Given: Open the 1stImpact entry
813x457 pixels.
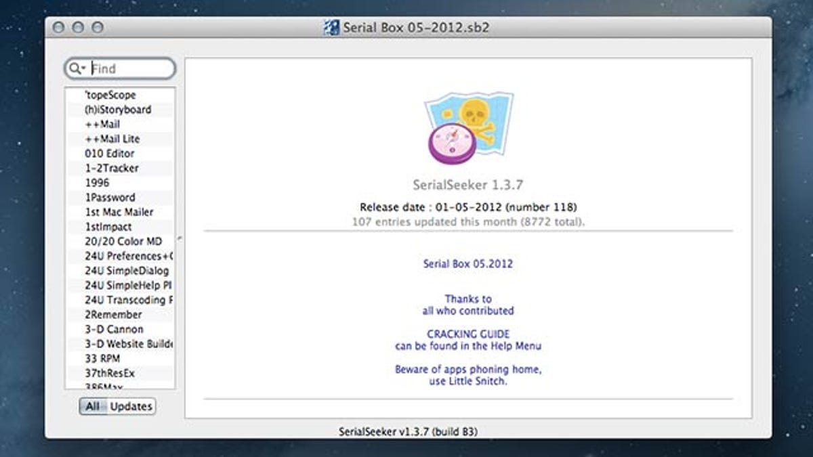Looking at the screenshot, I should [x=119, y=227].
